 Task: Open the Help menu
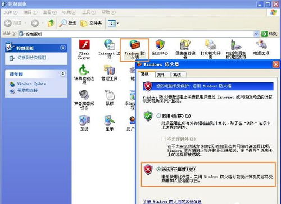(108, 12)
